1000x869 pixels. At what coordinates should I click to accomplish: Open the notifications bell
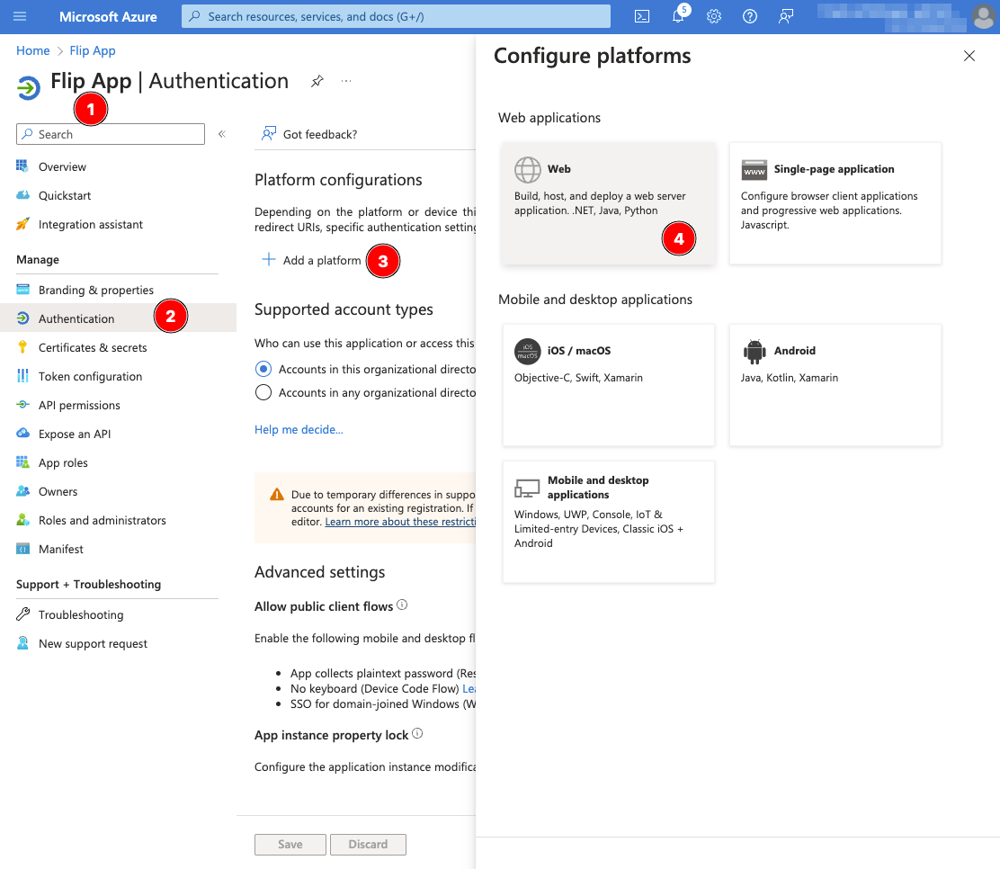(678, 16)
